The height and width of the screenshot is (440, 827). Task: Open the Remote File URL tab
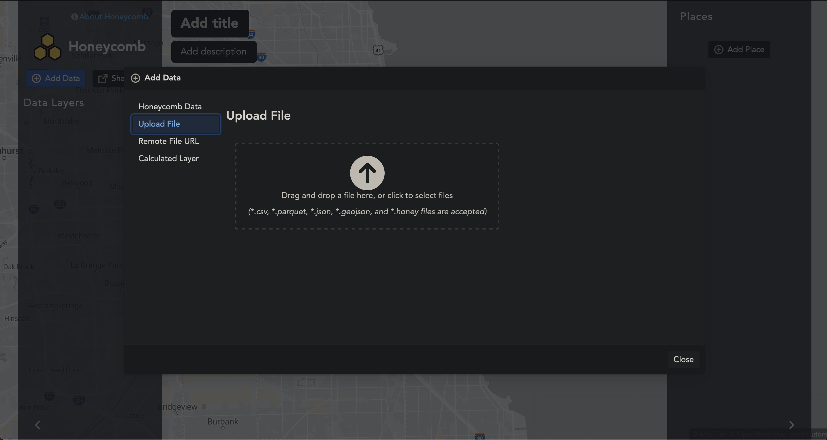(169, 141)
